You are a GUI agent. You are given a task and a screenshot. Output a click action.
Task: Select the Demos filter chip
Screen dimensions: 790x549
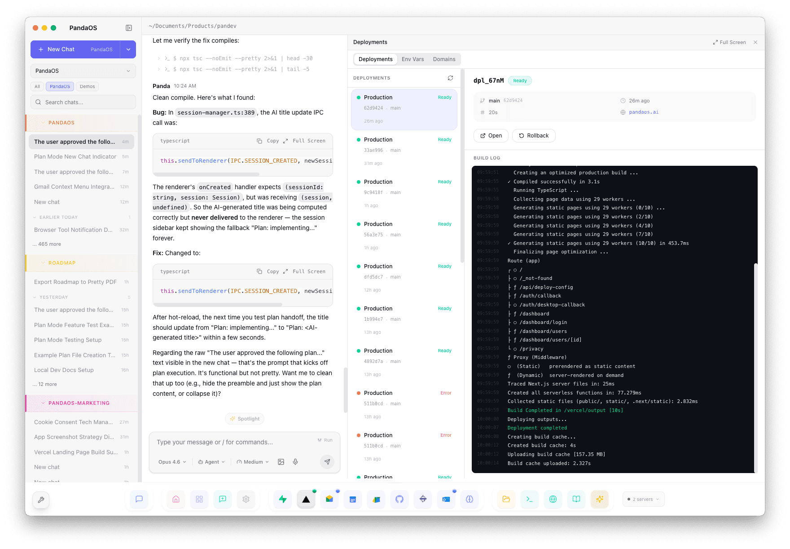[87, 86]
